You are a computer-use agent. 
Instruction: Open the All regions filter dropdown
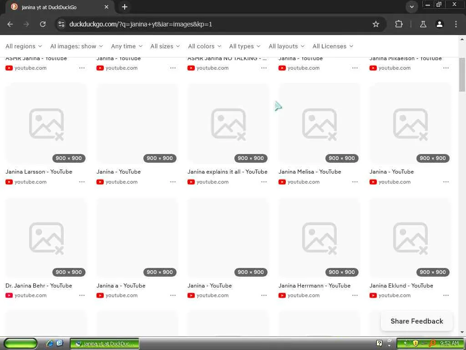24,46
